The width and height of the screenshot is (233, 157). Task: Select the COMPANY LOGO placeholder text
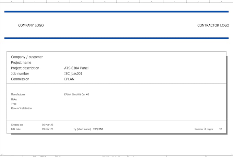pyautogui.click(x=31, y=25)
